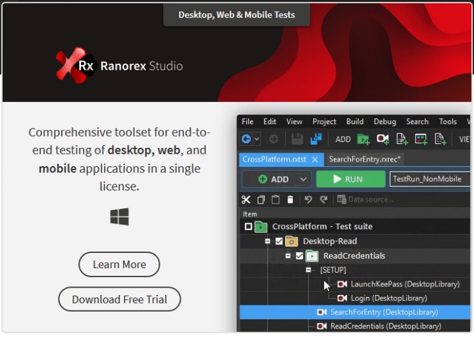Click the Desktop, Web & Mobile Tests tab
This screenshot has width=474, height=337.
click(236, 15)
